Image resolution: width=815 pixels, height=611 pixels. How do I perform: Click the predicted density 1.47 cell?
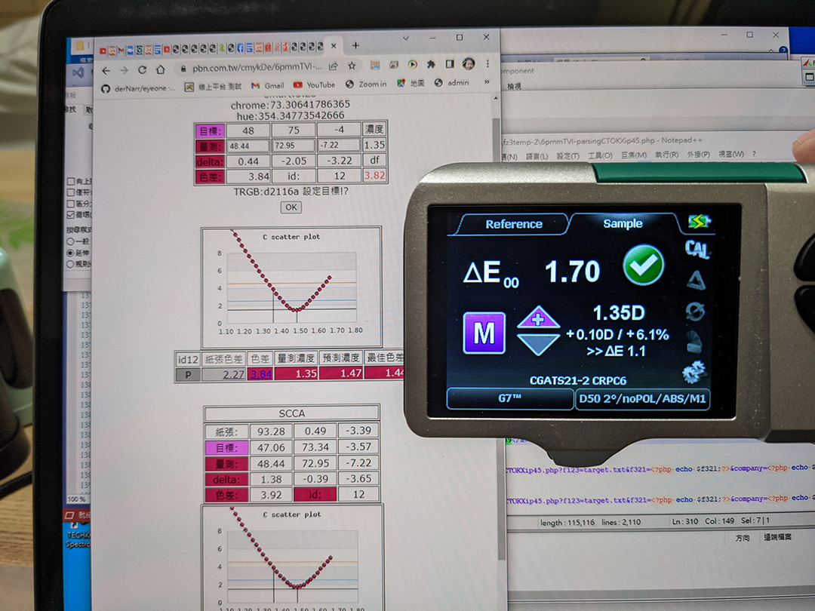[341, 373]
